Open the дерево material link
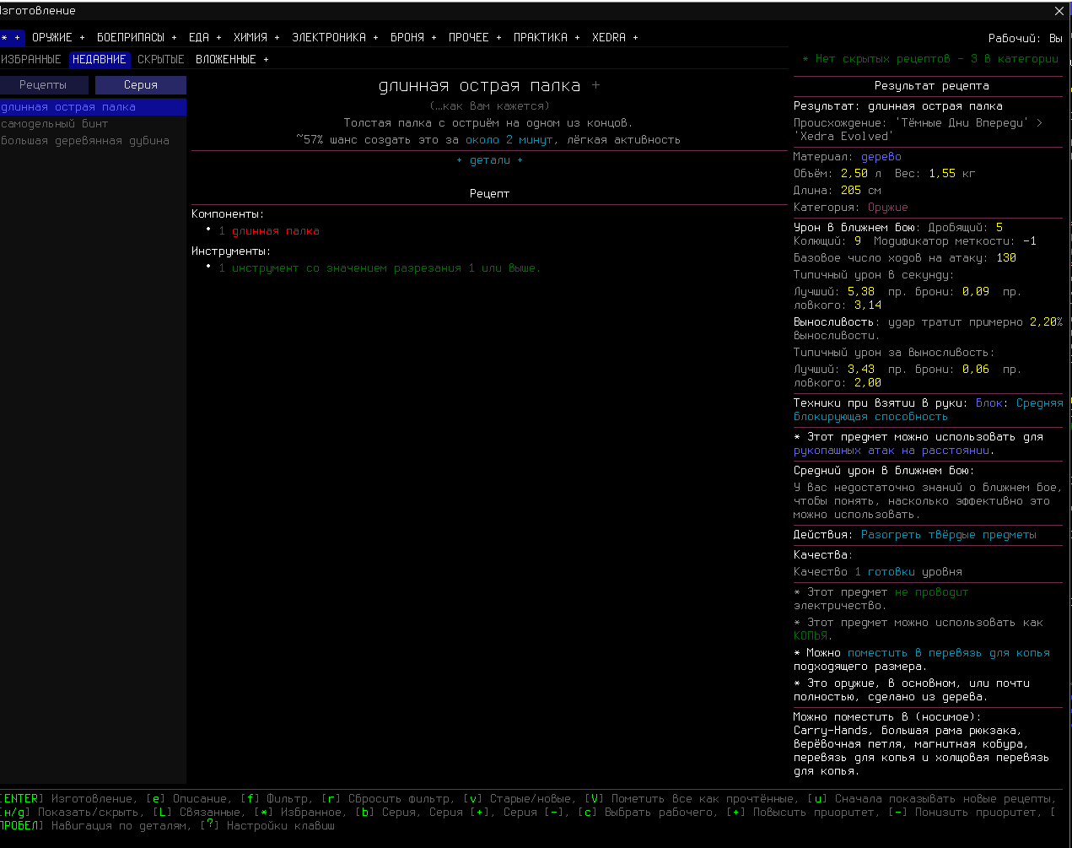The width and height of the screenshot is (1072, 848). tap(881, 157)
